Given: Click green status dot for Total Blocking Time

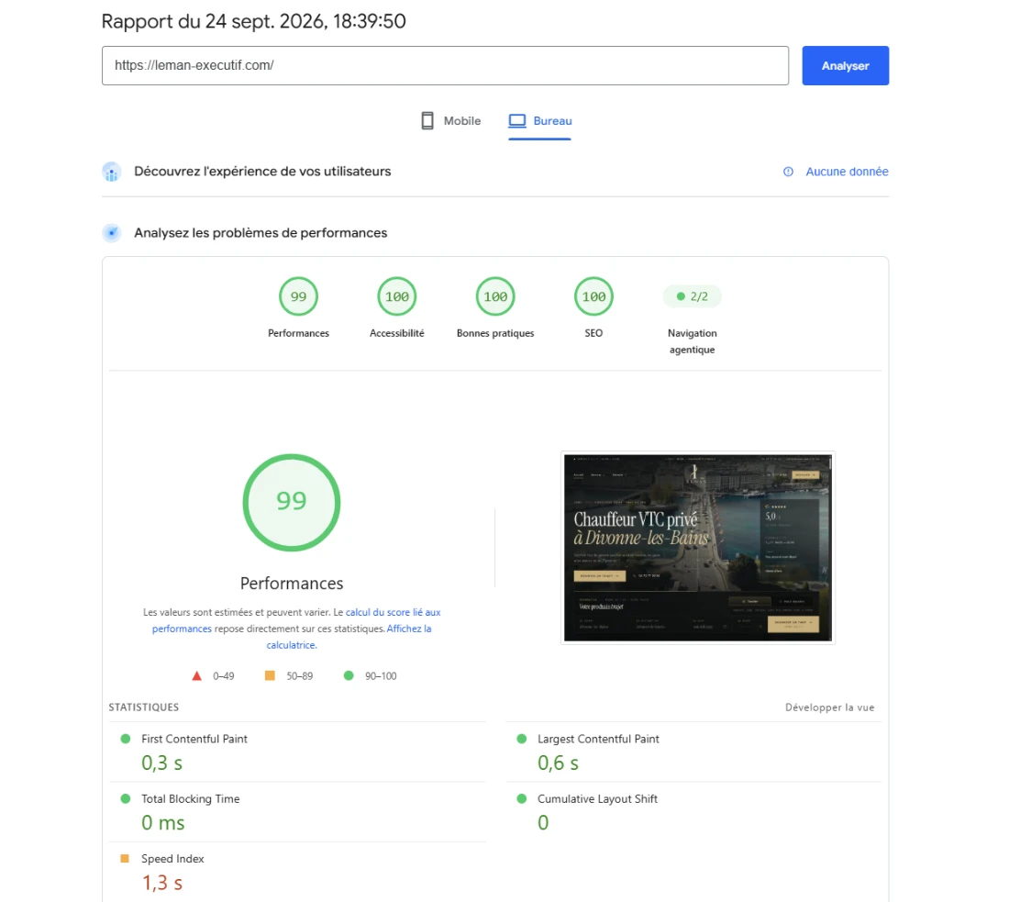Looking at the screenshot, I should click(126, 798).
